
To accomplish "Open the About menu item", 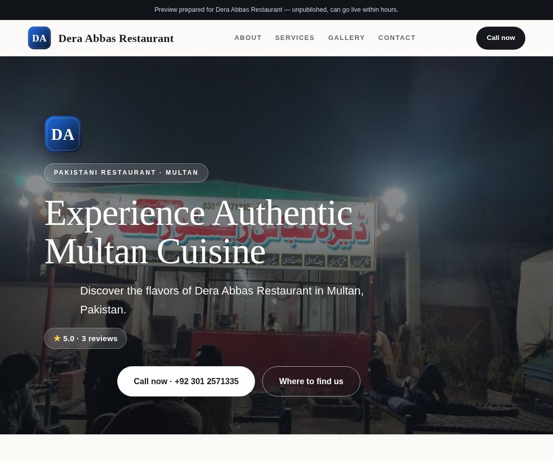I will [x=248, y=38].
